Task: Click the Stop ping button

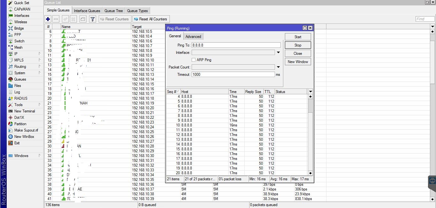Action: tap(298, 45)
